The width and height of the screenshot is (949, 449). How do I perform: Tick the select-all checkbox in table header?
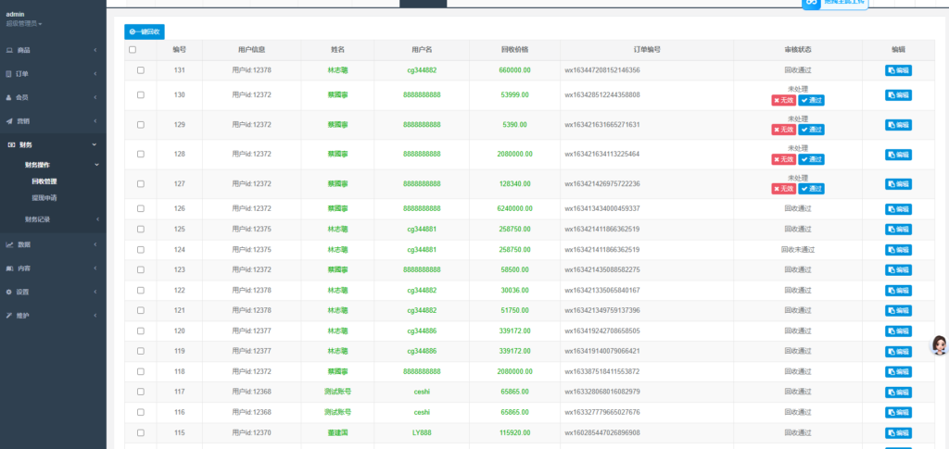point(133,49)
